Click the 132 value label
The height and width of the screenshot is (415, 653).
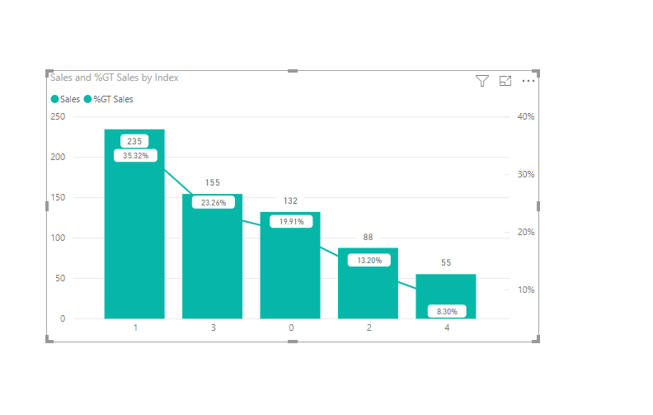(x=290, y=200)
